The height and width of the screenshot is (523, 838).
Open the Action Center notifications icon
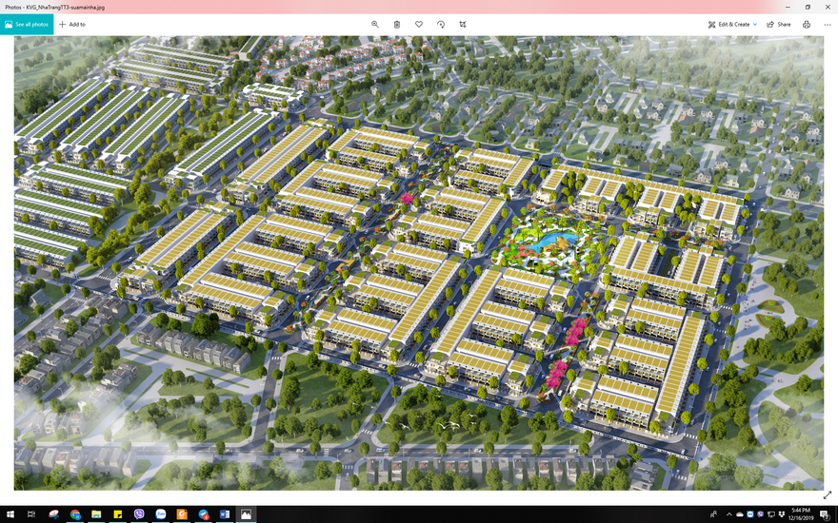coord(826,513)
